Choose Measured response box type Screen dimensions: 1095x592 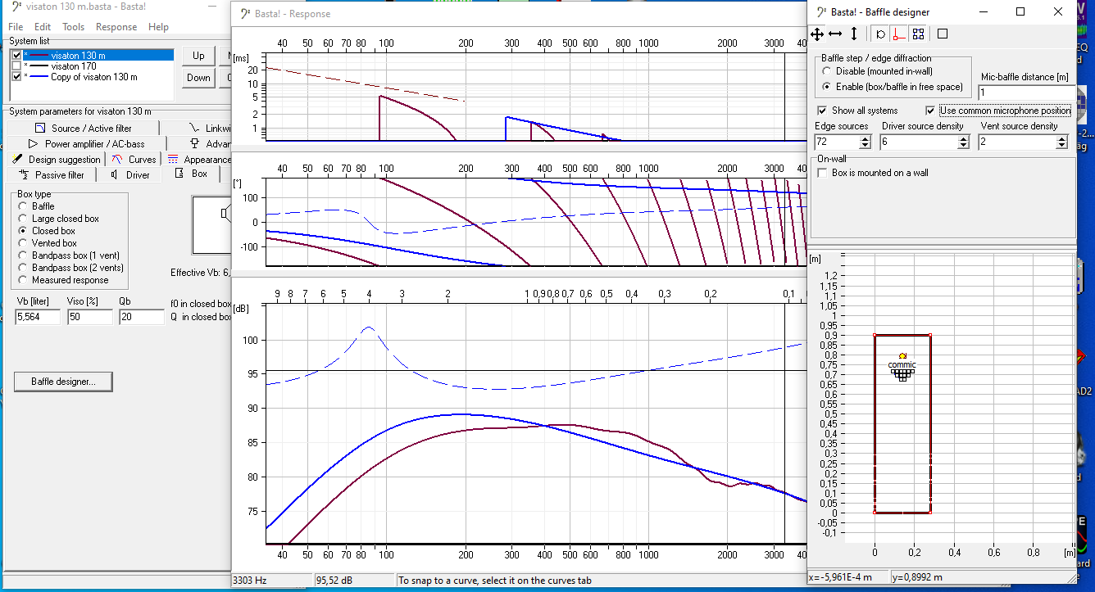click(23, 280)
